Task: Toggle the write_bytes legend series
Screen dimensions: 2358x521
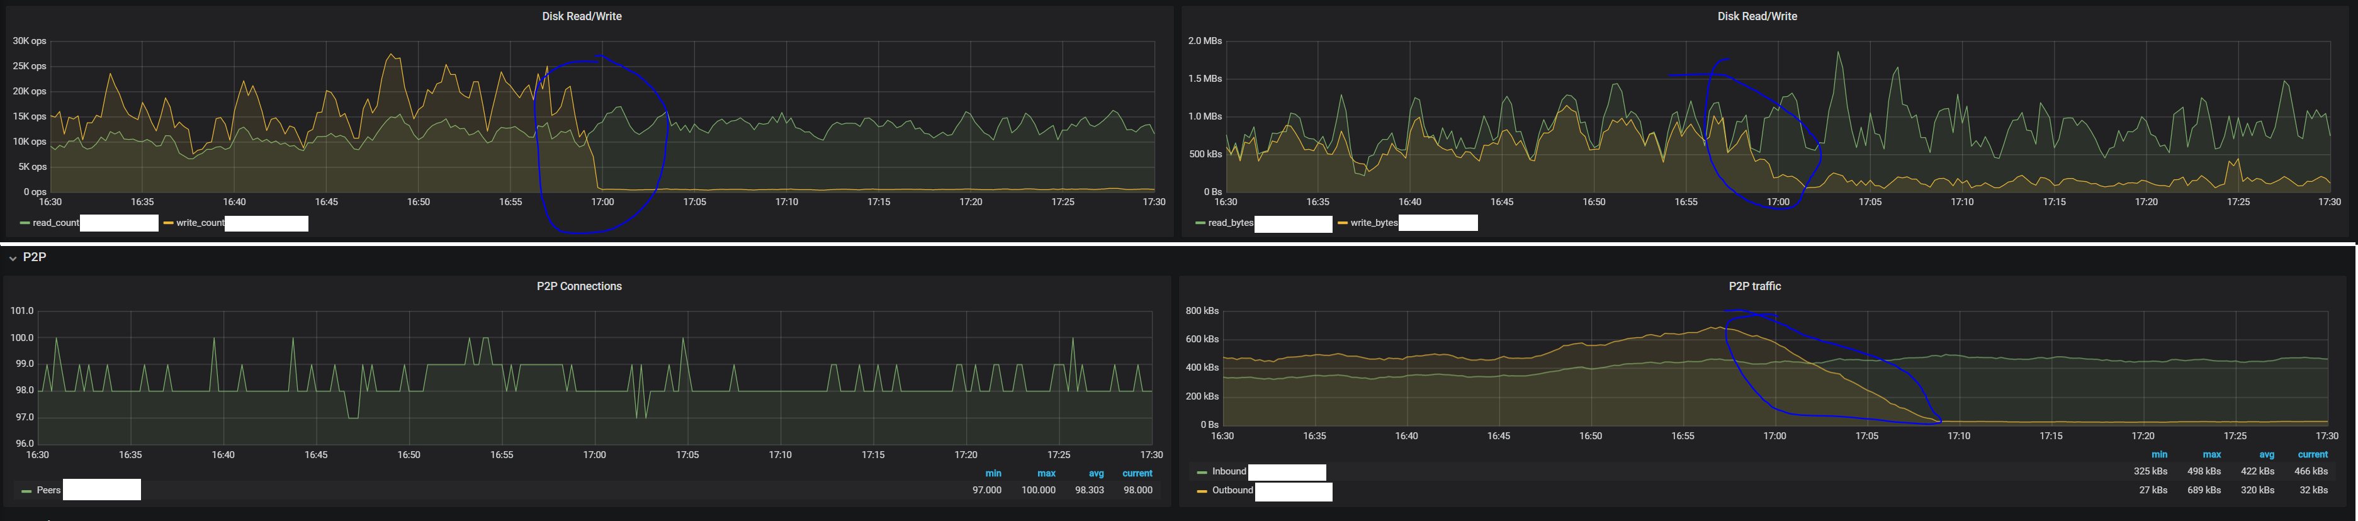Action: (1374, 223)
